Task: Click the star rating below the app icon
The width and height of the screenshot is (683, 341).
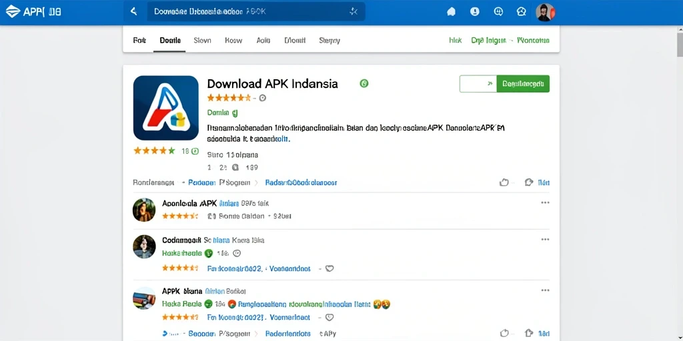Action: (154, 151)
